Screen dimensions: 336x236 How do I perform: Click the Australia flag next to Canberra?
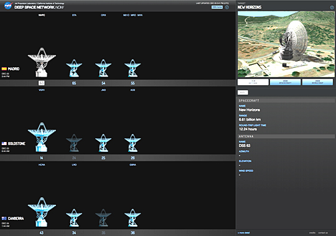coord(4,219)
